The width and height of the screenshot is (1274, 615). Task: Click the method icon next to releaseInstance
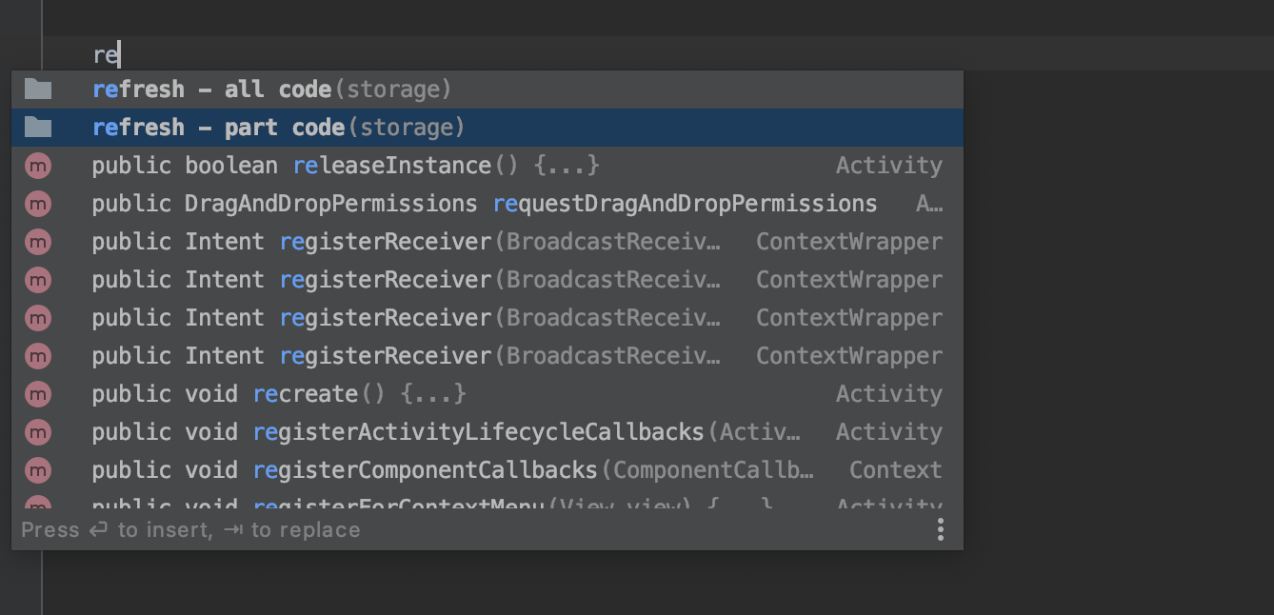pos(38,166)
